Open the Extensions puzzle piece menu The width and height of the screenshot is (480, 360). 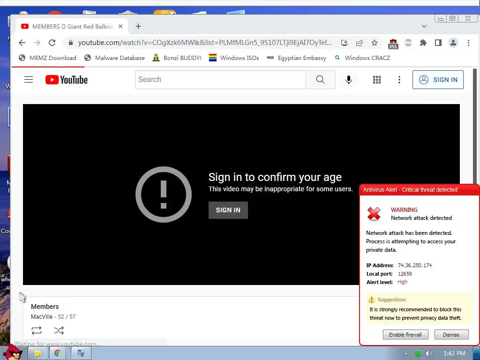coord(423,43)
